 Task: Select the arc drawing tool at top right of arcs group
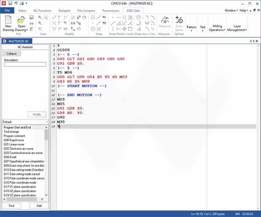click(153, 18)
